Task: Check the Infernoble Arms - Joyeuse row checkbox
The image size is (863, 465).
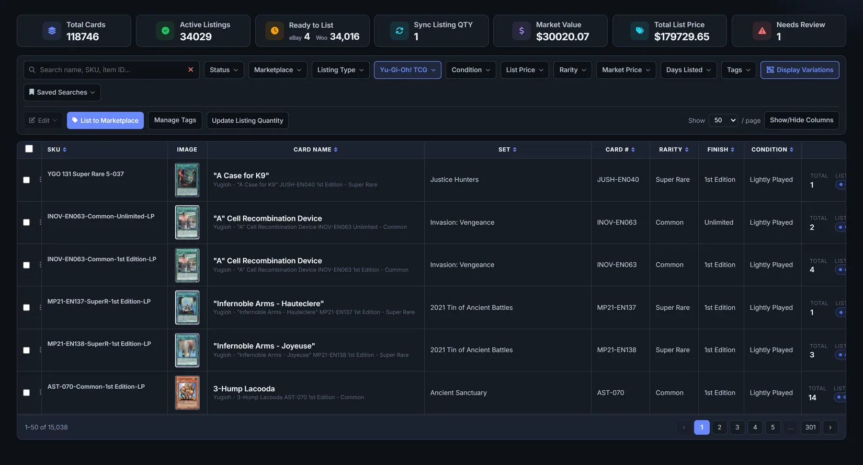Action: click(26, 350)
